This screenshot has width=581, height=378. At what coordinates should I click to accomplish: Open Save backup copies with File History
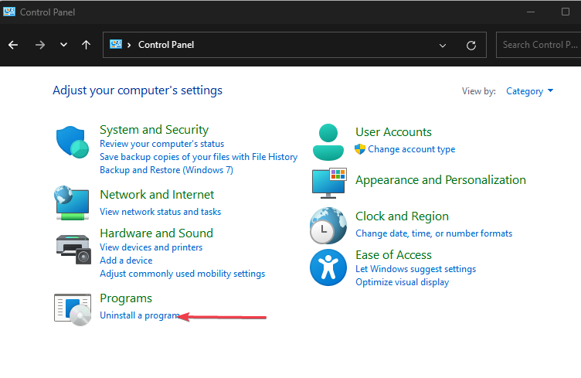[x=199, y=157]
